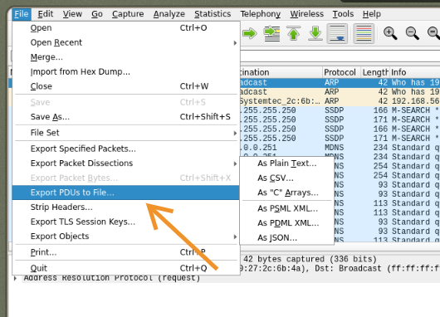Click the zoom out magnifier icon
Screen dimensions: 440x317
pyautogui.click(x=412, y=33)
